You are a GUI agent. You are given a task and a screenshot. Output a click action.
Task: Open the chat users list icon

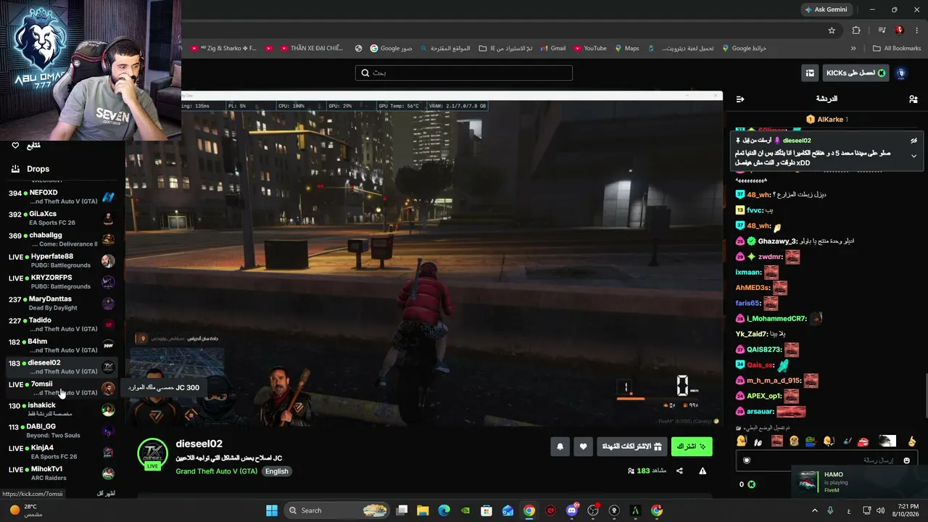point(913,99)
